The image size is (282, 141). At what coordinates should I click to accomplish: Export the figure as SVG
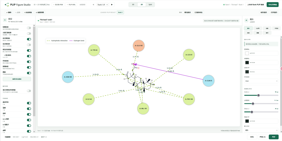pyautogui.click(x=252, y=137)
